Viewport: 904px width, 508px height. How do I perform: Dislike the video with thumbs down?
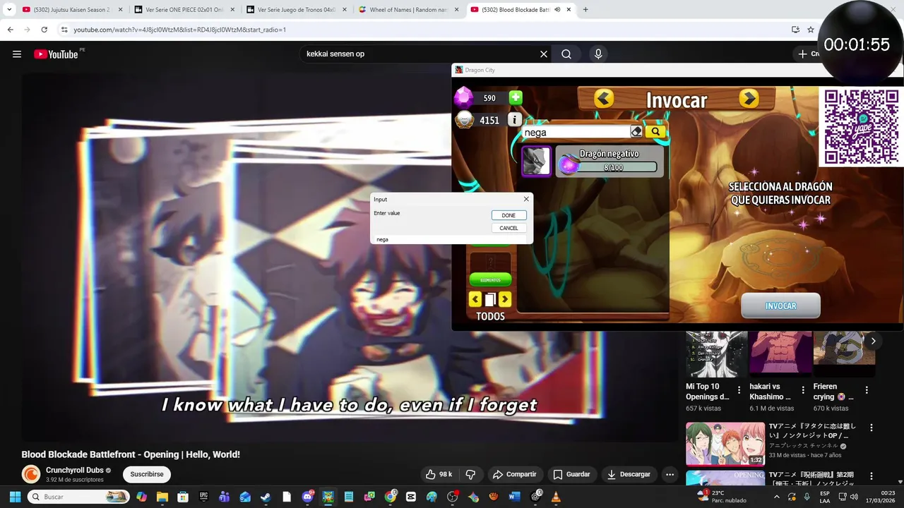tap(470, 474)
